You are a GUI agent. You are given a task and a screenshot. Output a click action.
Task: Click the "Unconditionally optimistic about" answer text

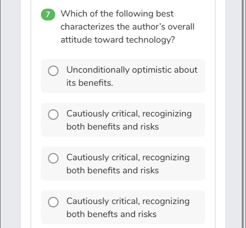[132, 70]
